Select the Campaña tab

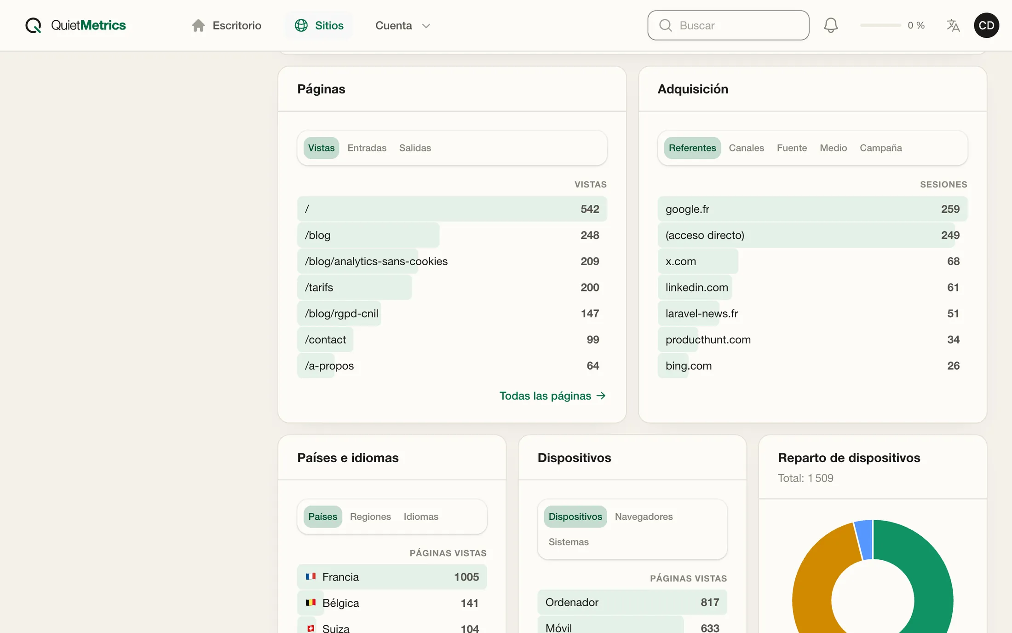(x=880, y=148)
